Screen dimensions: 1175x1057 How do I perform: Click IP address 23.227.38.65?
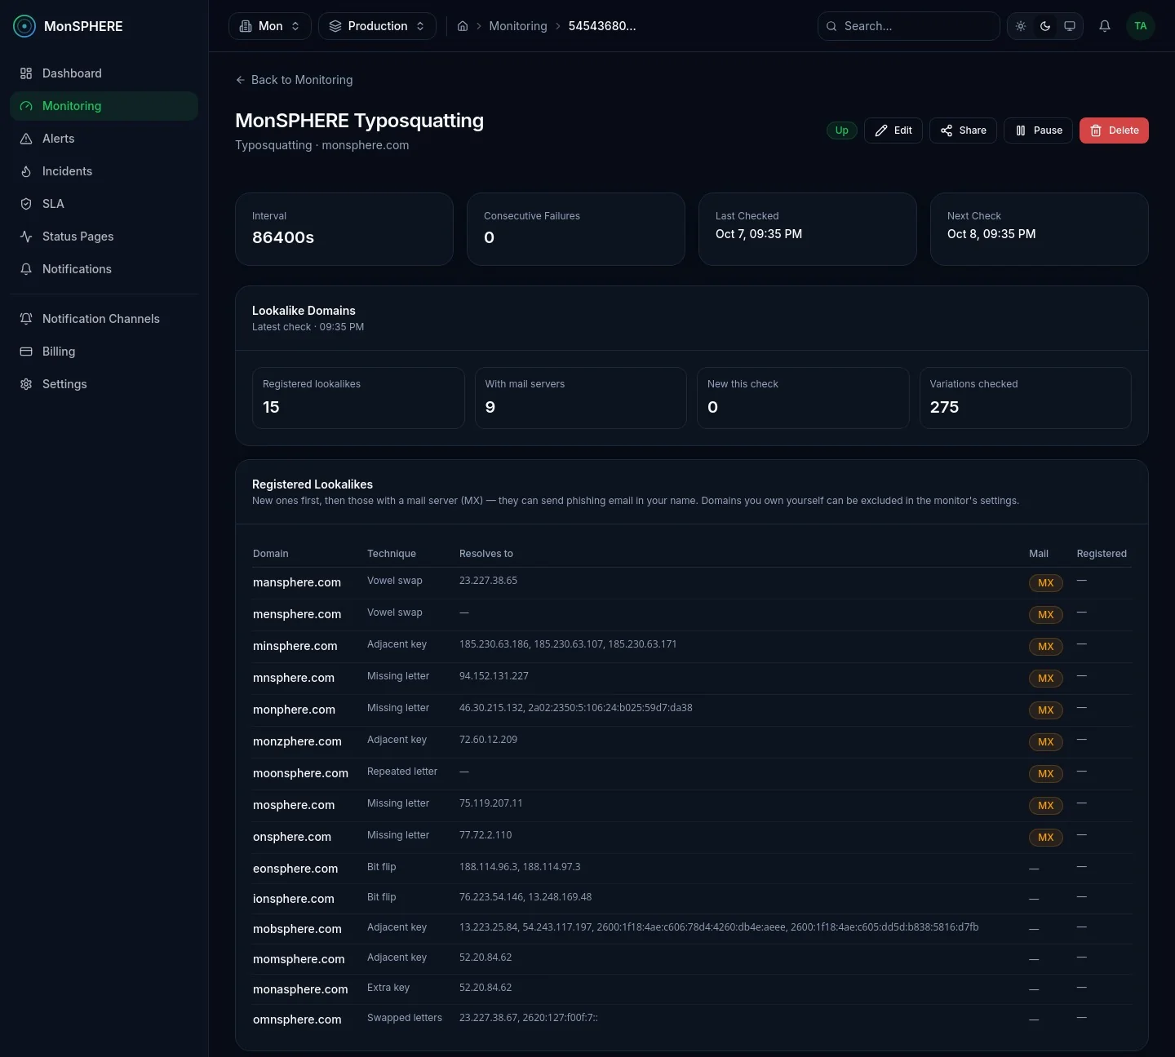point(488,581)
